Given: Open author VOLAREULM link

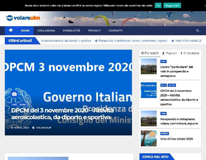Looking at the screenshot, I should (x=43, y=128).
